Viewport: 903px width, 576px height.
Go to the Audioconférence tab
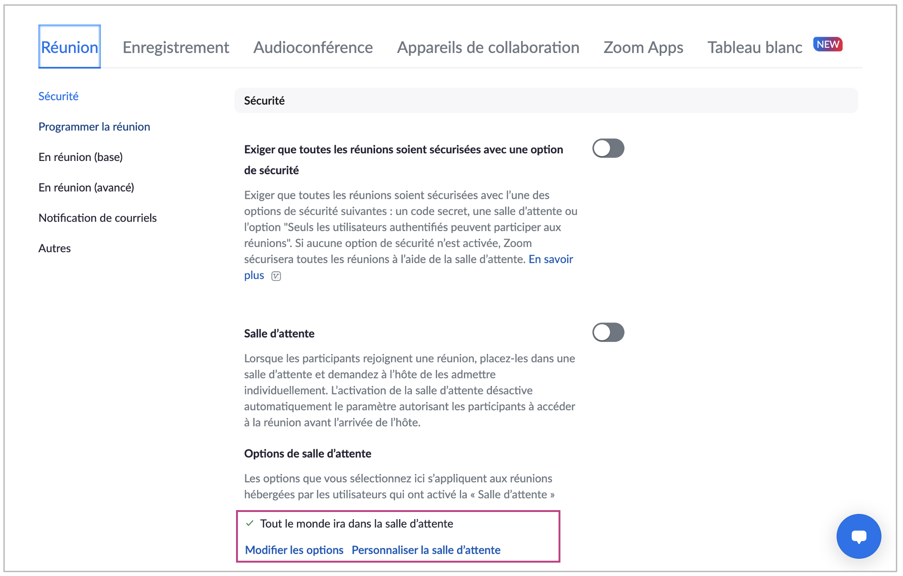(x=313, y=47)
